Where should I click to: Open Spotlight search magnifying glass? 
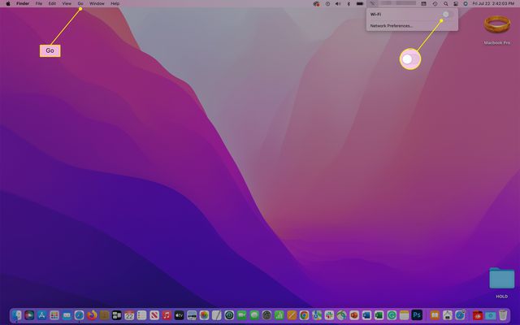click(445, 4)
